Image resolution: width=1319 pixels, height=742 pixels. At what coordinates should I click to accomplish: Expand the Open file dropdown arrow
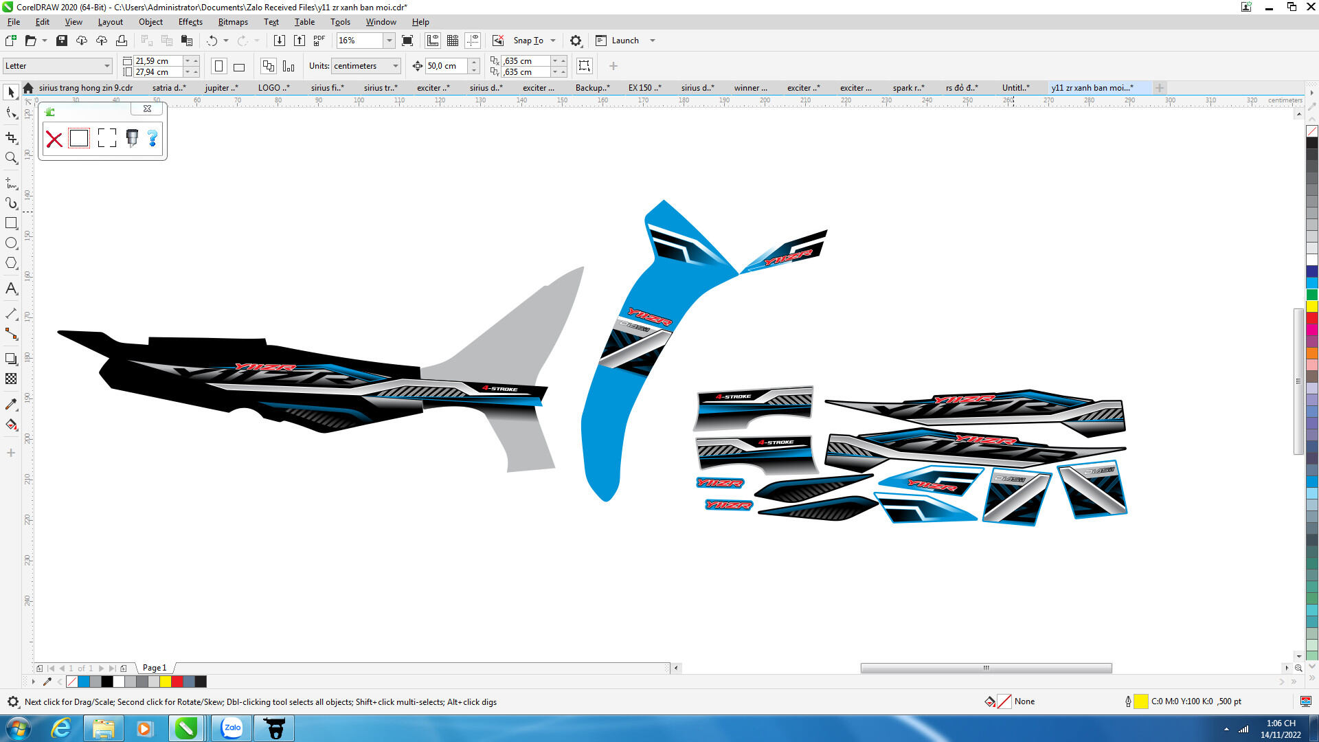coord(45,41)
